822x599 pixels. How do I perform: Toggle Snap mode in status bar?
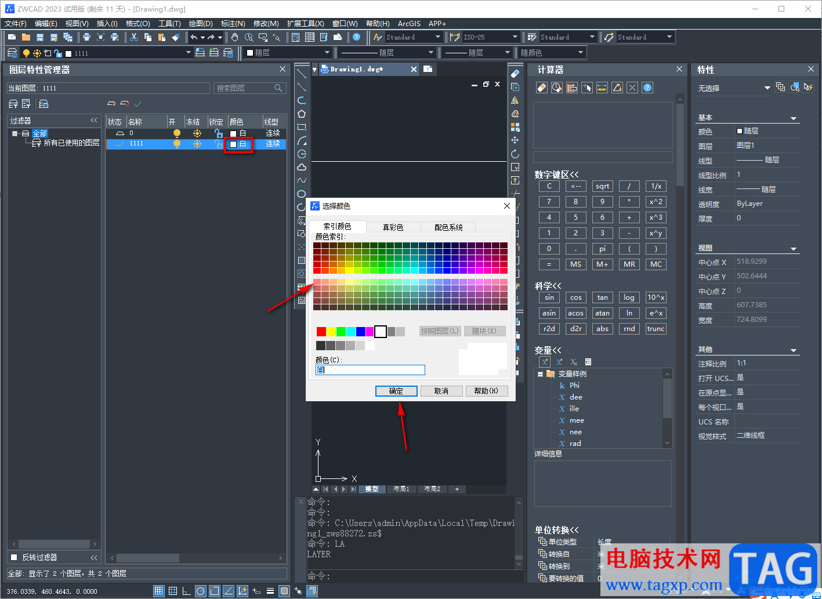coord(158,591)
